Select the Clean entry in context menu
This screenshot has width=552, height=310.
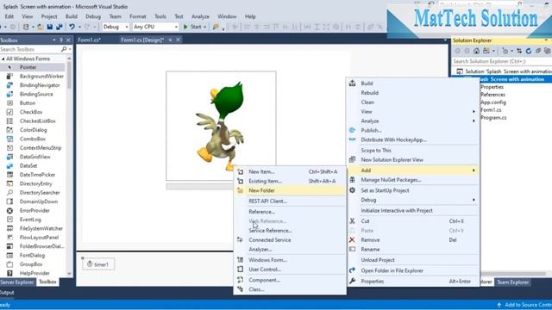tap(367, 102)
